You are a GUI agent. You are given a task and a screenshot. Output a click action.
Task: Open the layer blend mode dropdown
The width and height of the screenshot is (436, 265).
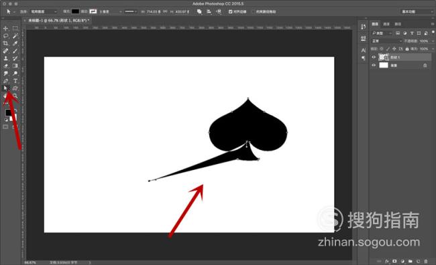(387, 41)
